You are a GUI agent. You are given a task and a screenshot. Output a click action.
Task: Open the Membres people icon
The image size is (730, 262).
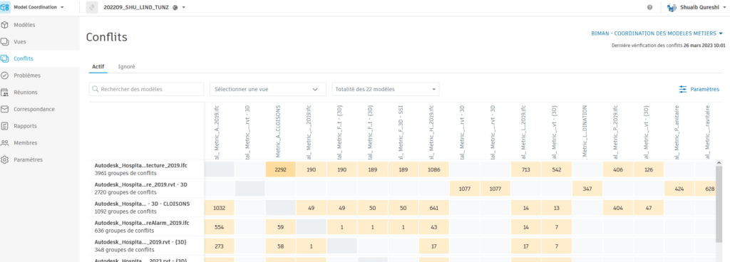5,143
